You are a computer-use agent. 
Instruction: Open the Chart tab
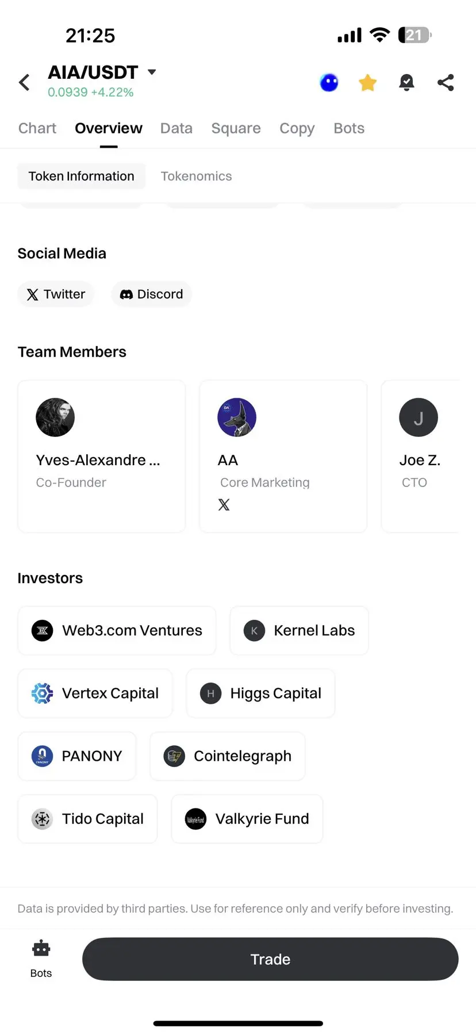(37, 128)
